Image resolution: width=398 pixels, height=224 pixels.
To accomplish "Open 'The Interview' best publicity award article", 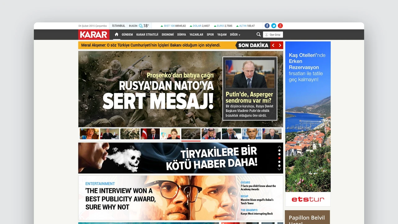I will [x=120, y=199].
